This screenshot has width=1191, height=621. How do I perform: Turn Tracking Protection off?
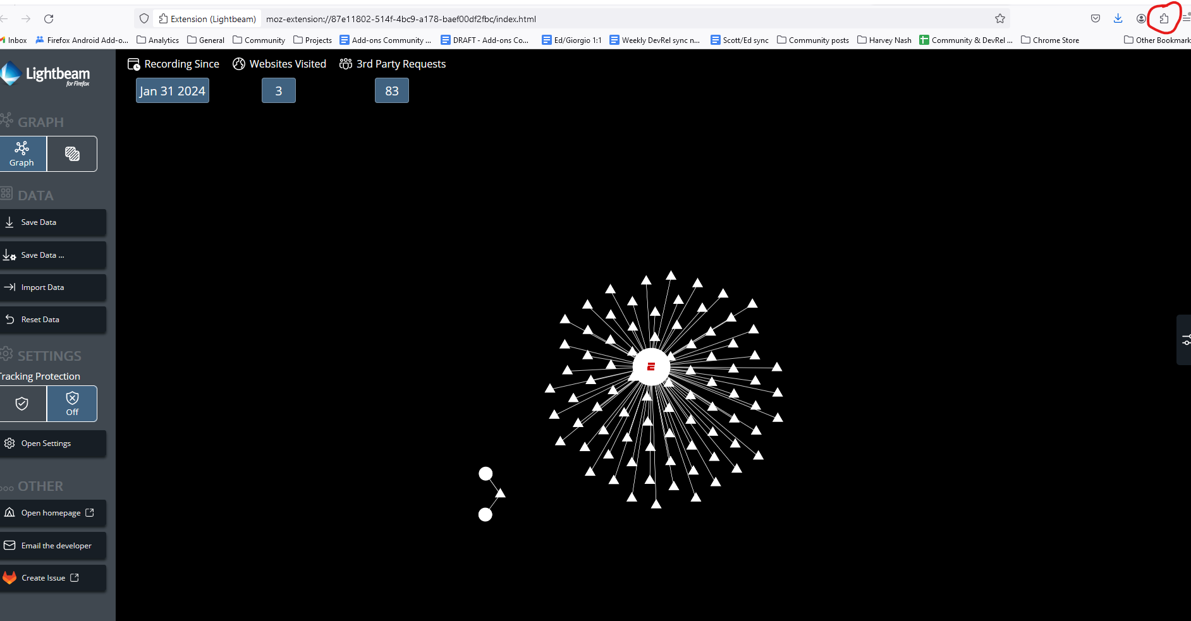(x=71, y=404)
